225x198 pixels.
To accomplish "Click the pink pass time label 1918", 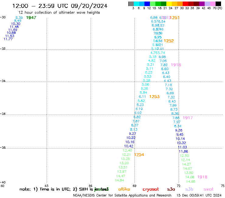I will (x=202, y=177).
